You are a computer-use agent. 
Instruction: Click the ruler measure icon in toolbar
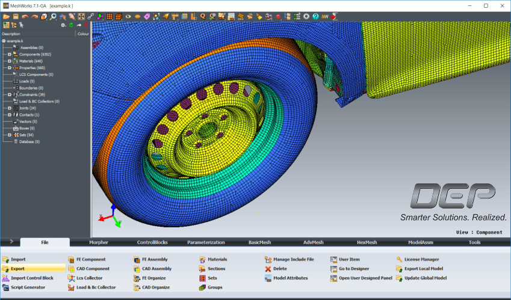pos(175,17)
